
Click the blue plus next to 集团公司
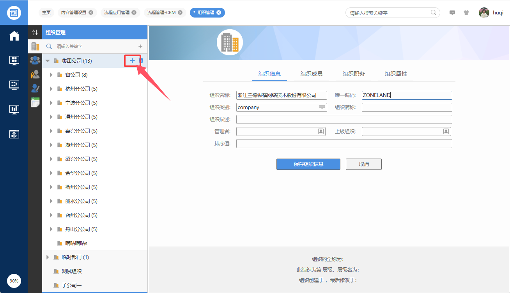132,60
